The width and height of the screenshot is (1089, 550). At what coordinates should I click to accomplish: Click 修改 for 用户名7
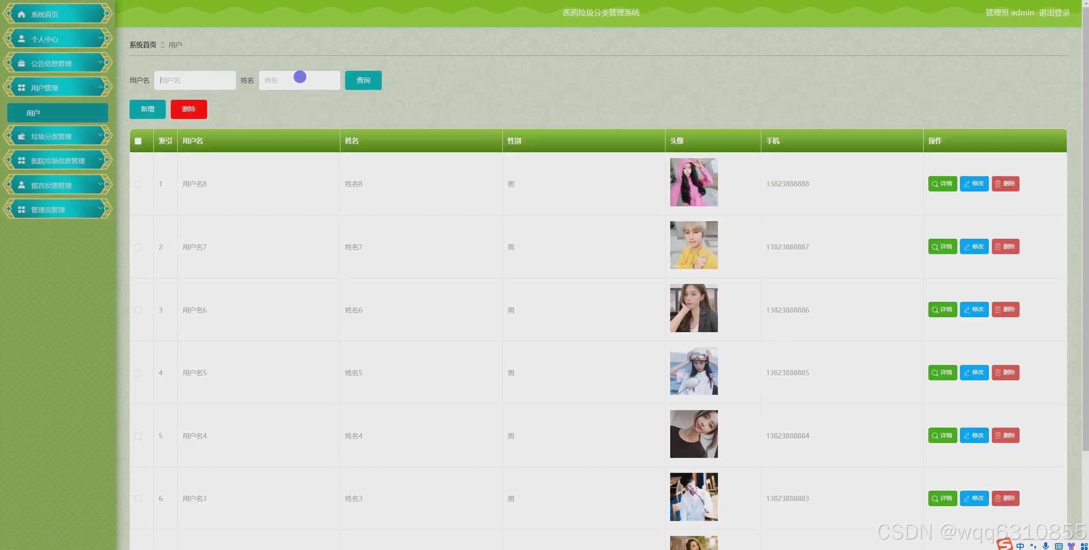tap(974, 246)
